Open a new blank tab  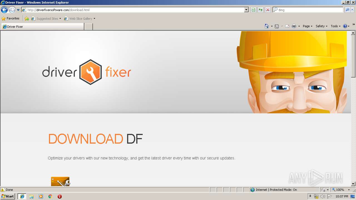coord(88,27)
